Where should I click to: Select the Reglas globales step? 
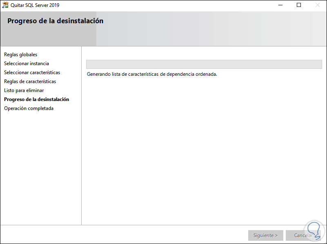(x=21, y=55)
